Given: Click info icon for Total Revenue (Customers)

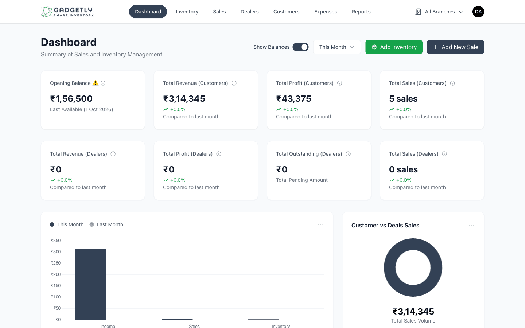Looking at the screenshot, I should 234,83.
